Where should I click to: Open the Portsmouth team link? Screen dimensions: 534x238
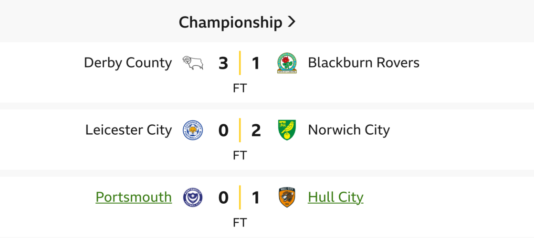click(x=134, y=197)
